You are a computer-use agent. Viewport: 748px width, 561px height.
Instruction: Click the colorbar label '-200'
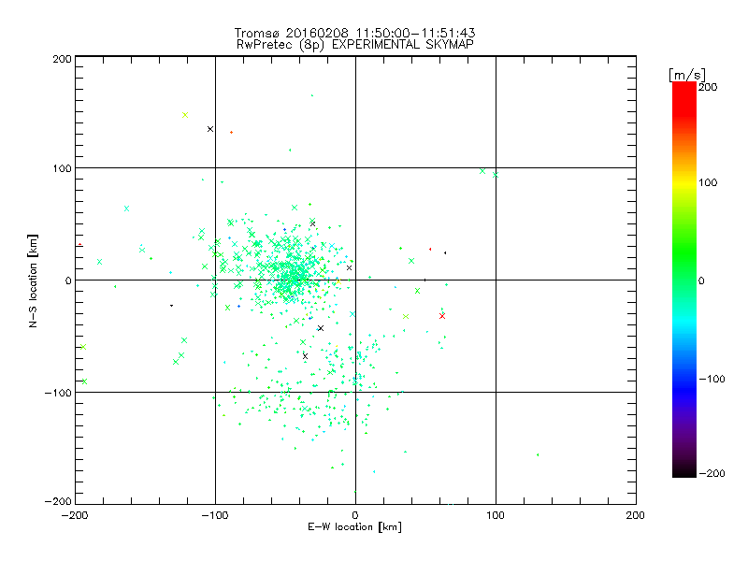[712, 473]
